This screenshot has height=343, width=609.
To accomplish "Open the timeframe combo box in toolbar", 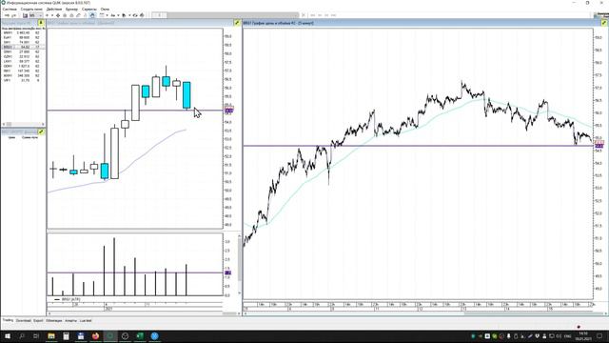I will [36, 15].
